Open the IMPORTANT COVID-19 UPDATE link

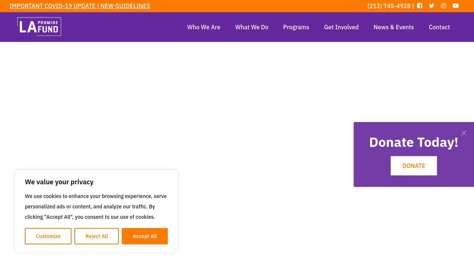[x=52, y=6]
